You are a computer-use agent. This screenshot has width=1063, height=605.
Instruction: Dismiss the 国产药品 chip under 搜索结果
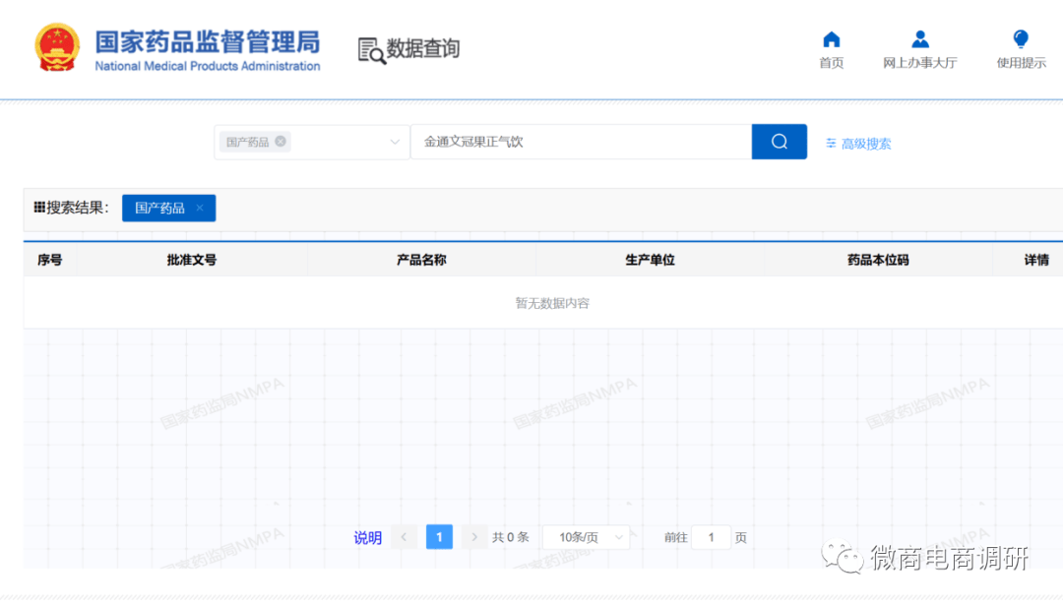coord(199,208)
